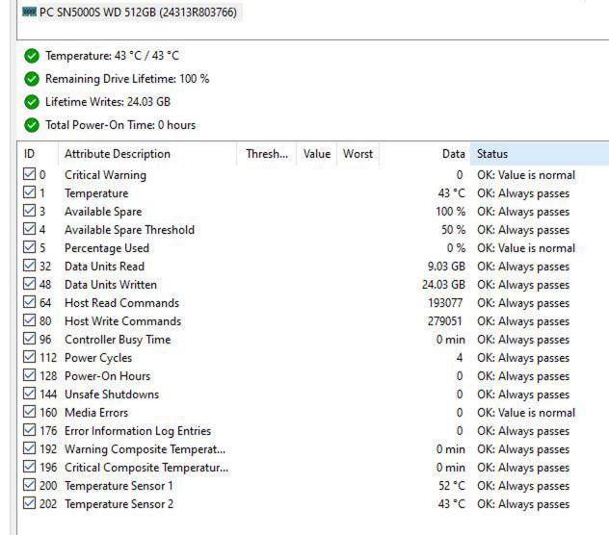Click the green check icon beside Temperature
609x535 pixels.
pos(32,56)
